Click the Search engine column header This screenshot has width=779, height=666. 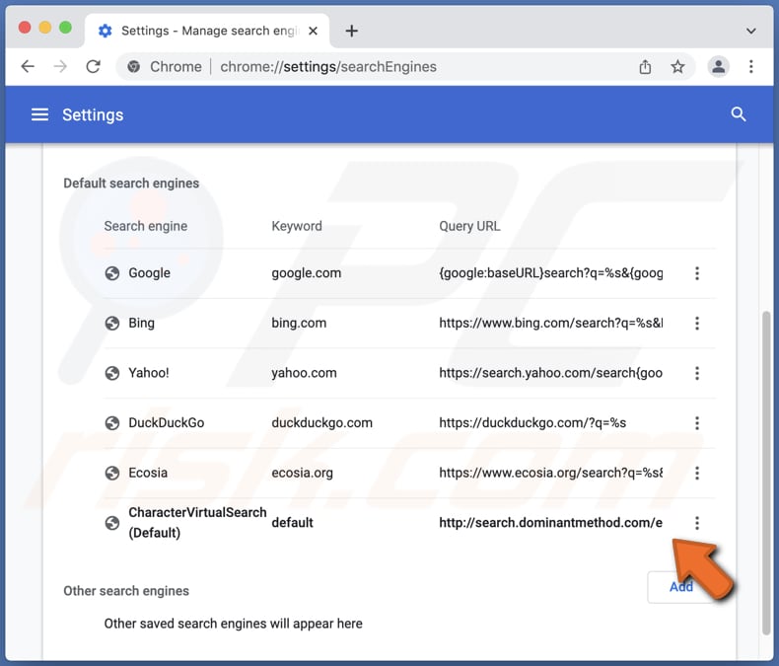tap(146, 226)
